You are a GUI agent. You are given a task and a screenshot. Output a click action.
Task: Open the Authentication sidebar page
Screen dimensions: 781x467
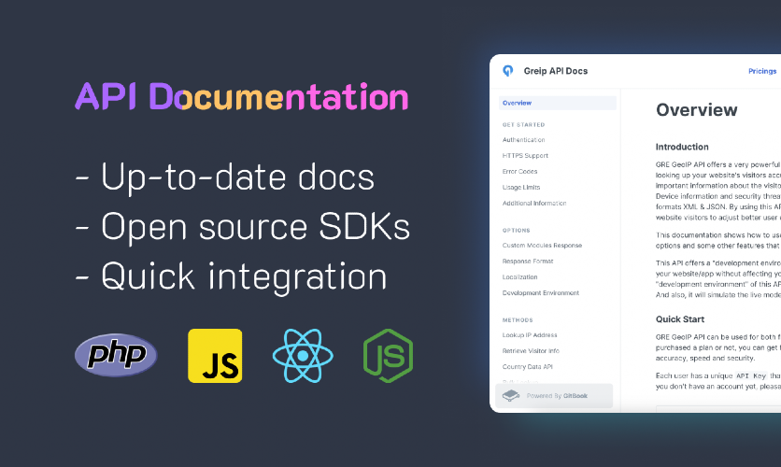pyautogui.click(x=523, y=140)
